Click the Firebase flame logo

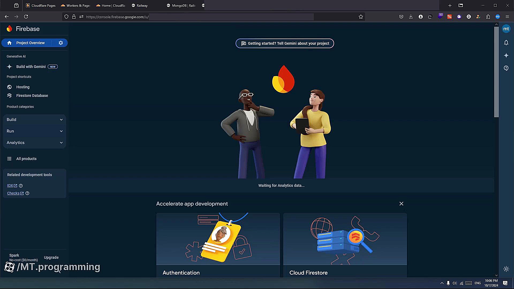tap(10, 29)
